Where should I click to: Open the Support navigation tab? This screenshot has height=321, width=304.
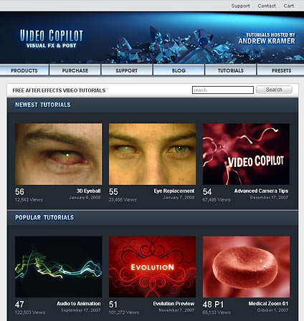coord(127,70)
